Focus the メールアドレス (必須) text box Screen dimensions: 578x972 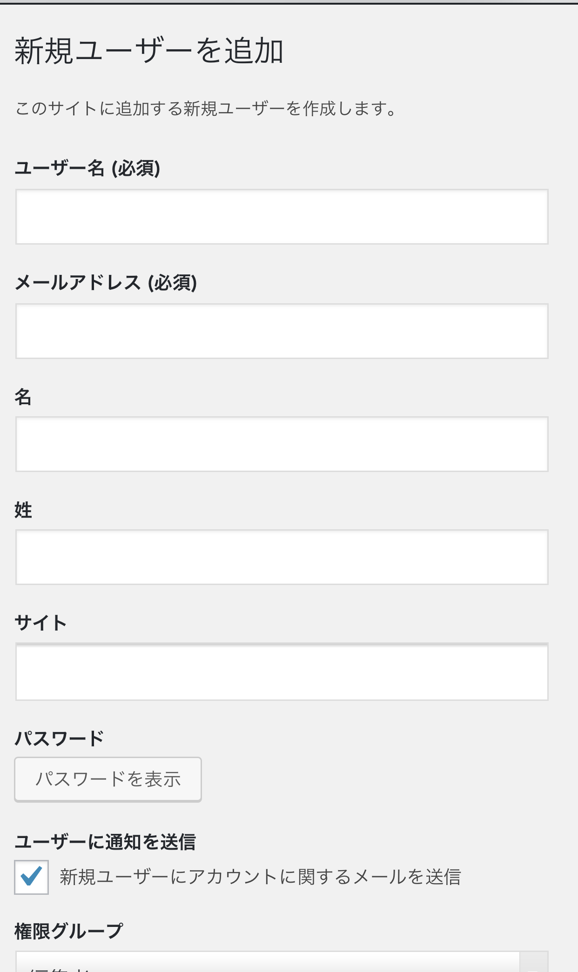pos(282,331)
